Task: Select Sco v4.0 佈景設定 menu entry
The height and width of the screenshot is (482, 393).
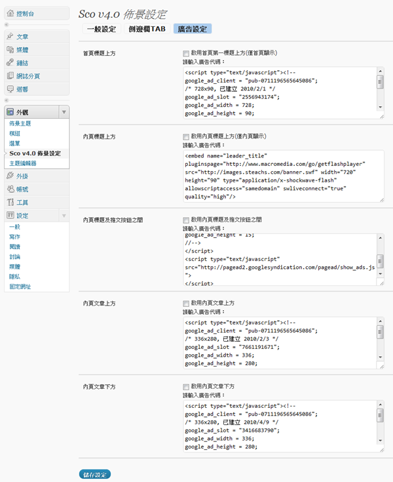Action: tap(35, 153)
